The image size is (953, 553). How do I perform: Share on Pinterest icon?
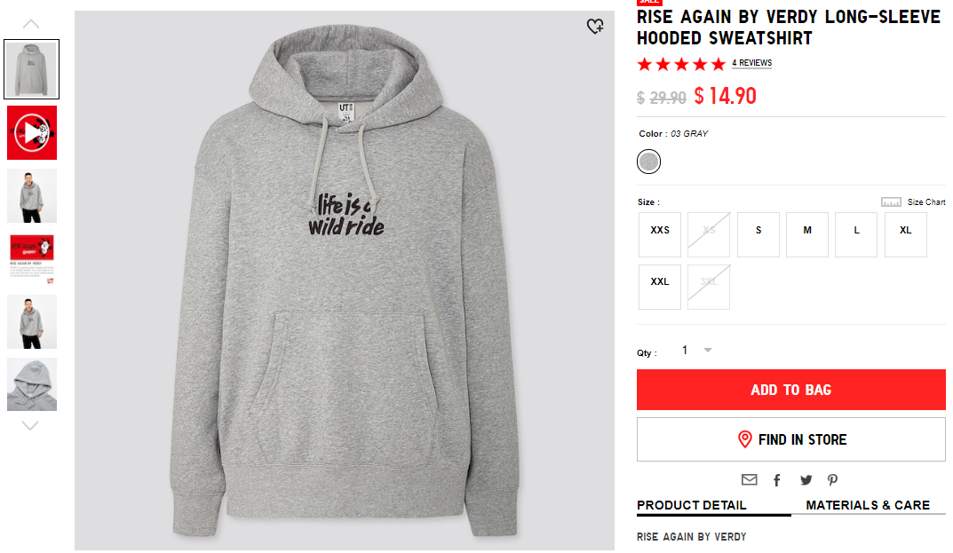(833, 480)
